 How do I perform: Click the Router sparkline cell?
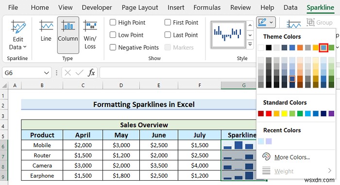pyautogui.click(x=239, y=155)
